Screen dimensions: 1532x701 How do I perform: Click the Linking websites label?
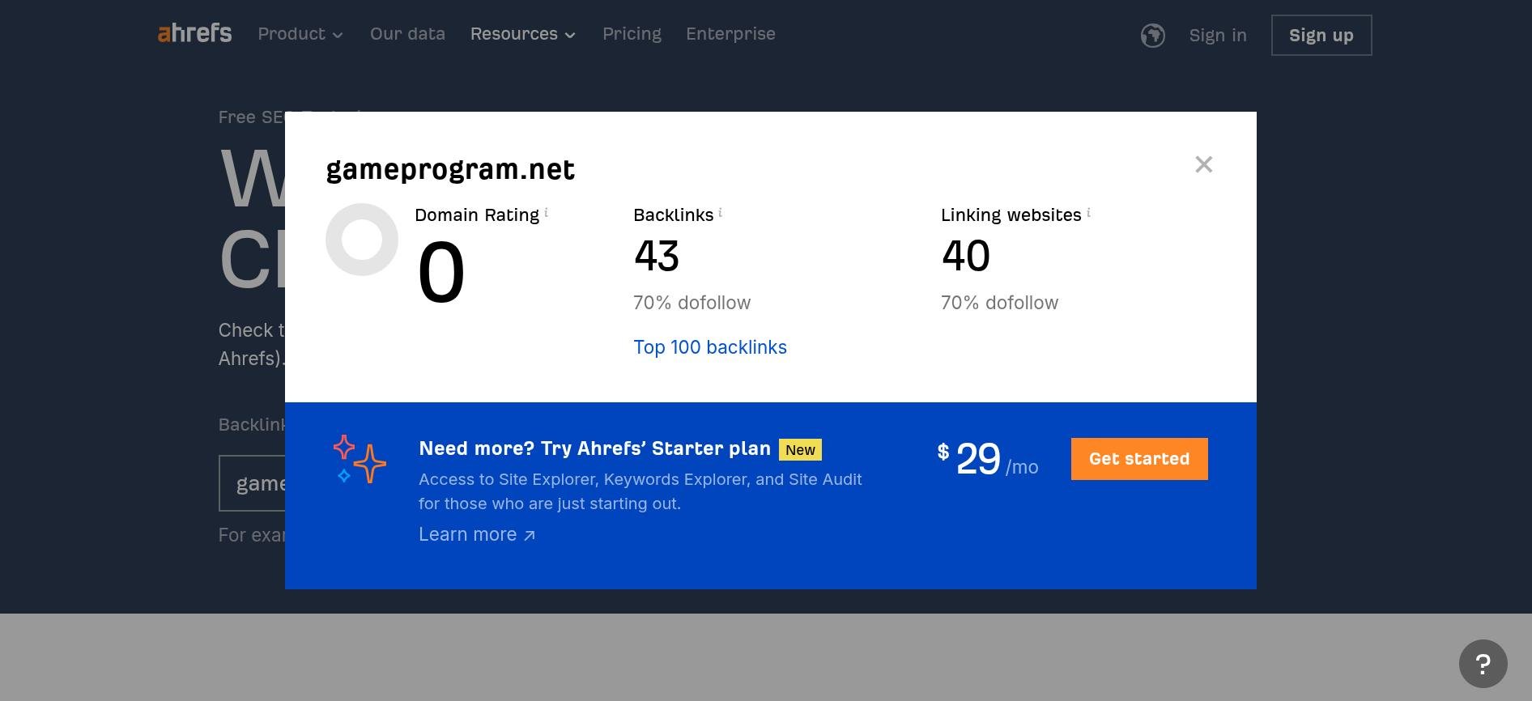pos(1011,215)
